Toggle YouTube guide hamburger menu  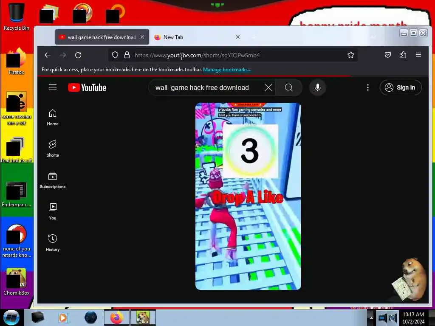[x=53, y=87]
